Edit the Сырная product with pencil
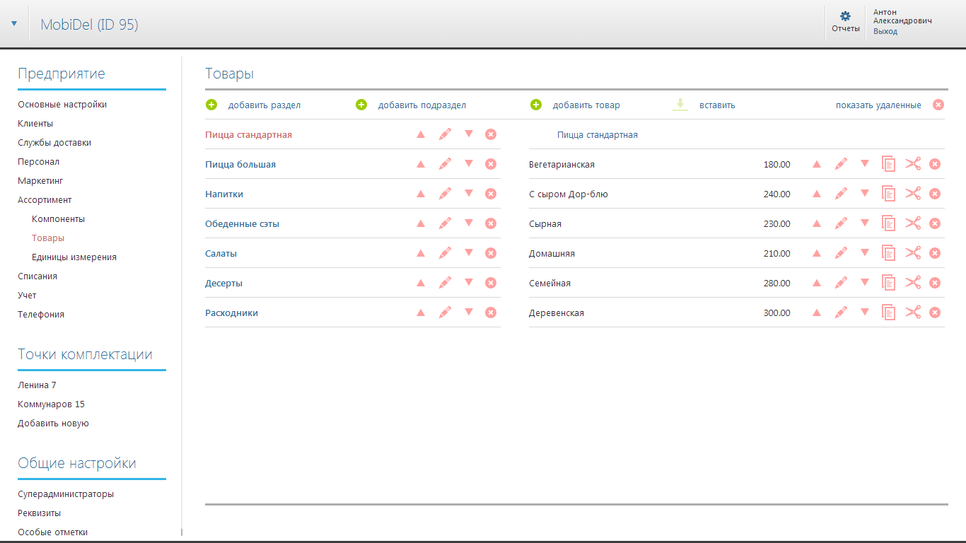 841,223
